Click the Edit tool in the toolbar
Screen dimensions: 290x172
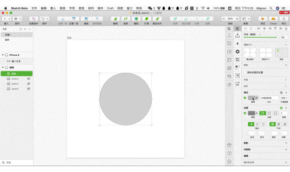tap(115, 19)
